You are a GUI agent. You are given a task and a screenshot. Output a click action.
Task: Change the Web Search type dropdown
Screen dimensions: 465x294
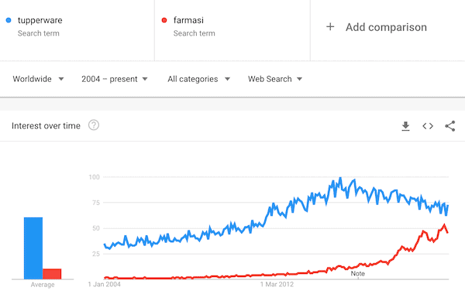(275, 79)
